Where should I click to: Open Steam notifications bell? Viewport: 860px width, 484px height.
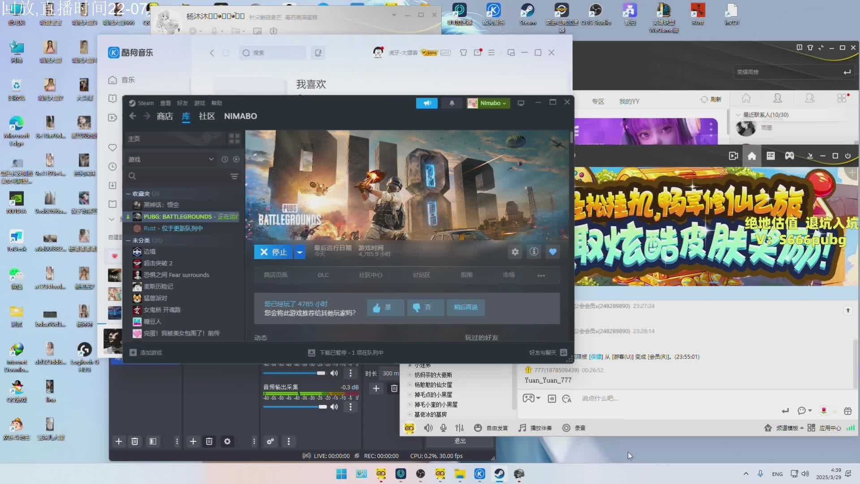451,103
